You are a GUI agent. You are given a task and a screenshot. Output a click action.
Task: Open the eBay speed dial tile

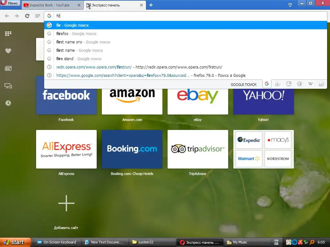[198, 101]
